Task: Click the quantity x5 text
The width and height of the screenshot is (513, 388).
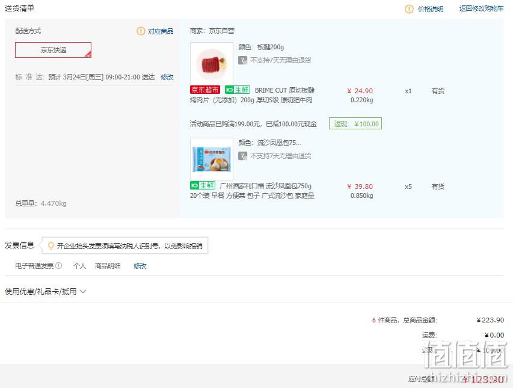Action: point(408,186)
